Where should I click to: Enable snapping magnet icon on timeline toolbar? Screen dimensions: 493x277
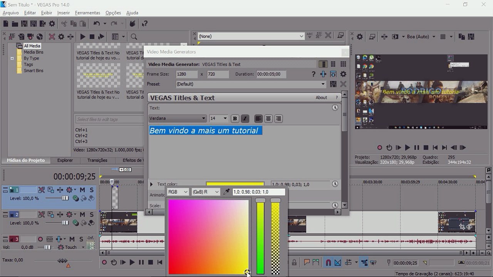(x=328, y=263)
